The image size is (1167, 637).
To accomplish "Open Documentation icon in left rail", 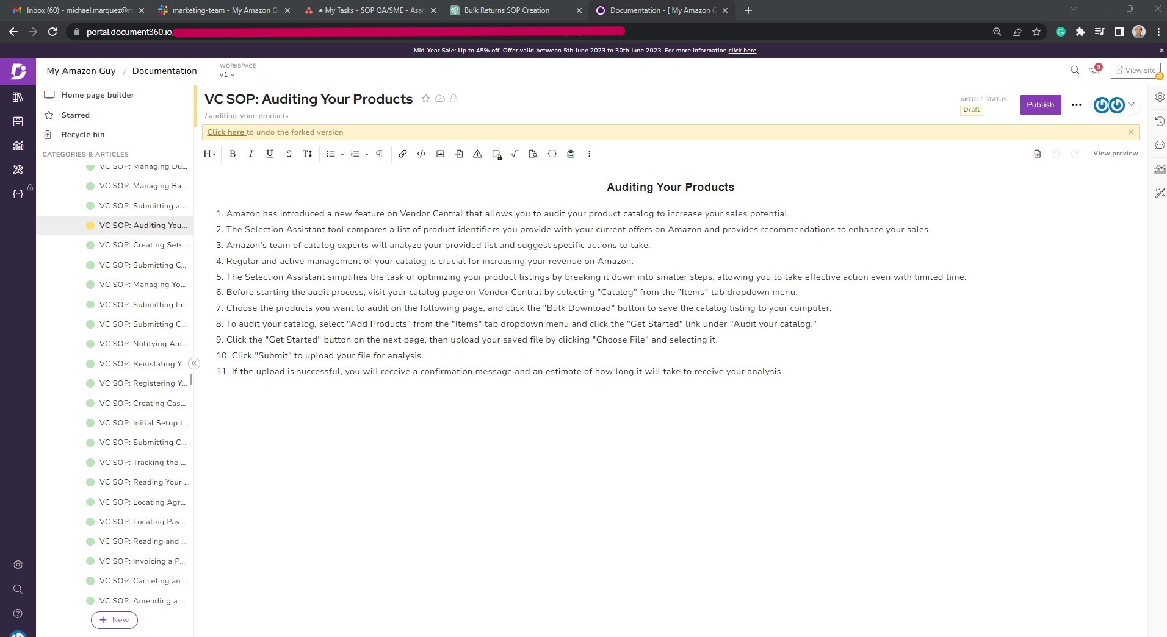I will [x=18, y=98].
